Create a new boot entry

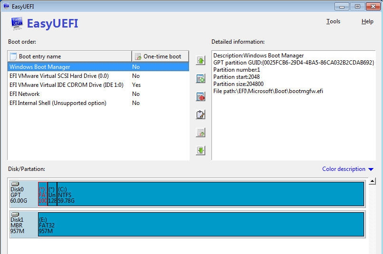pyautogui.click(x=201, y=78)
